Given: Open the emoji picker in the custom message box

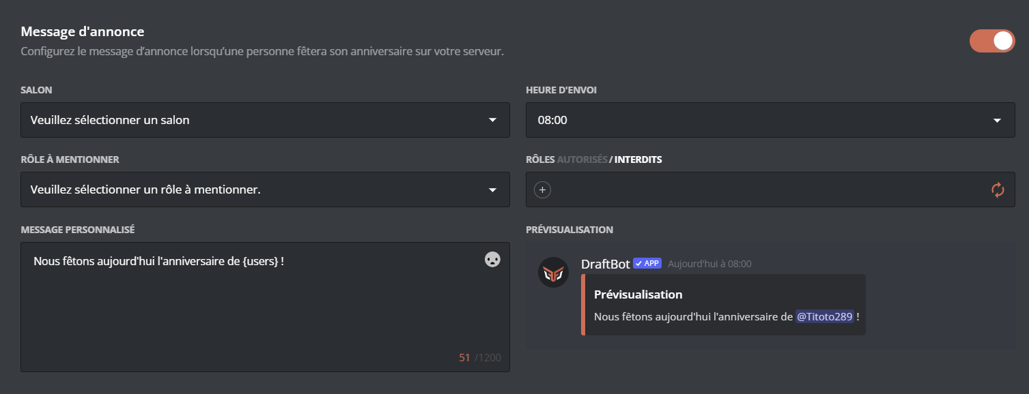Looking at the screenshot, I should 491,260.
